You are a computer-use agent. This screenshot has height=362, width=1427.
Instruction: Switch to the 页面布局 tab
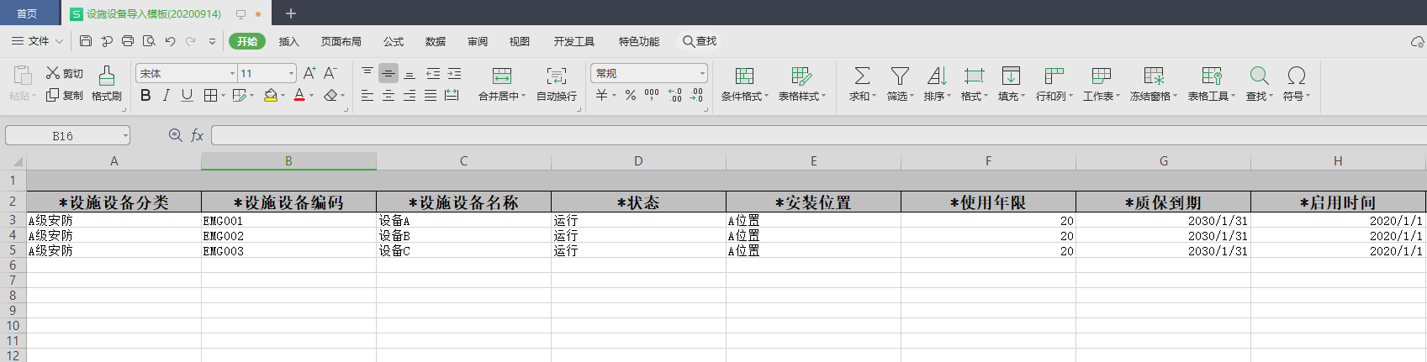341,41
